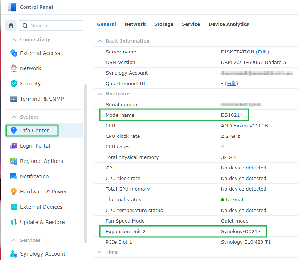
Task: Click the Synology E10M20-T1 value
Action: tap(246, 242)
